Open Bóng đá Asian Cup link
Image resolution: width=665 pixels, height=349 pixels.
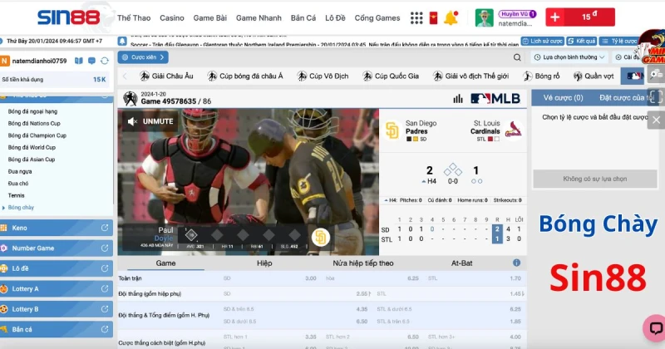point(32,160)
